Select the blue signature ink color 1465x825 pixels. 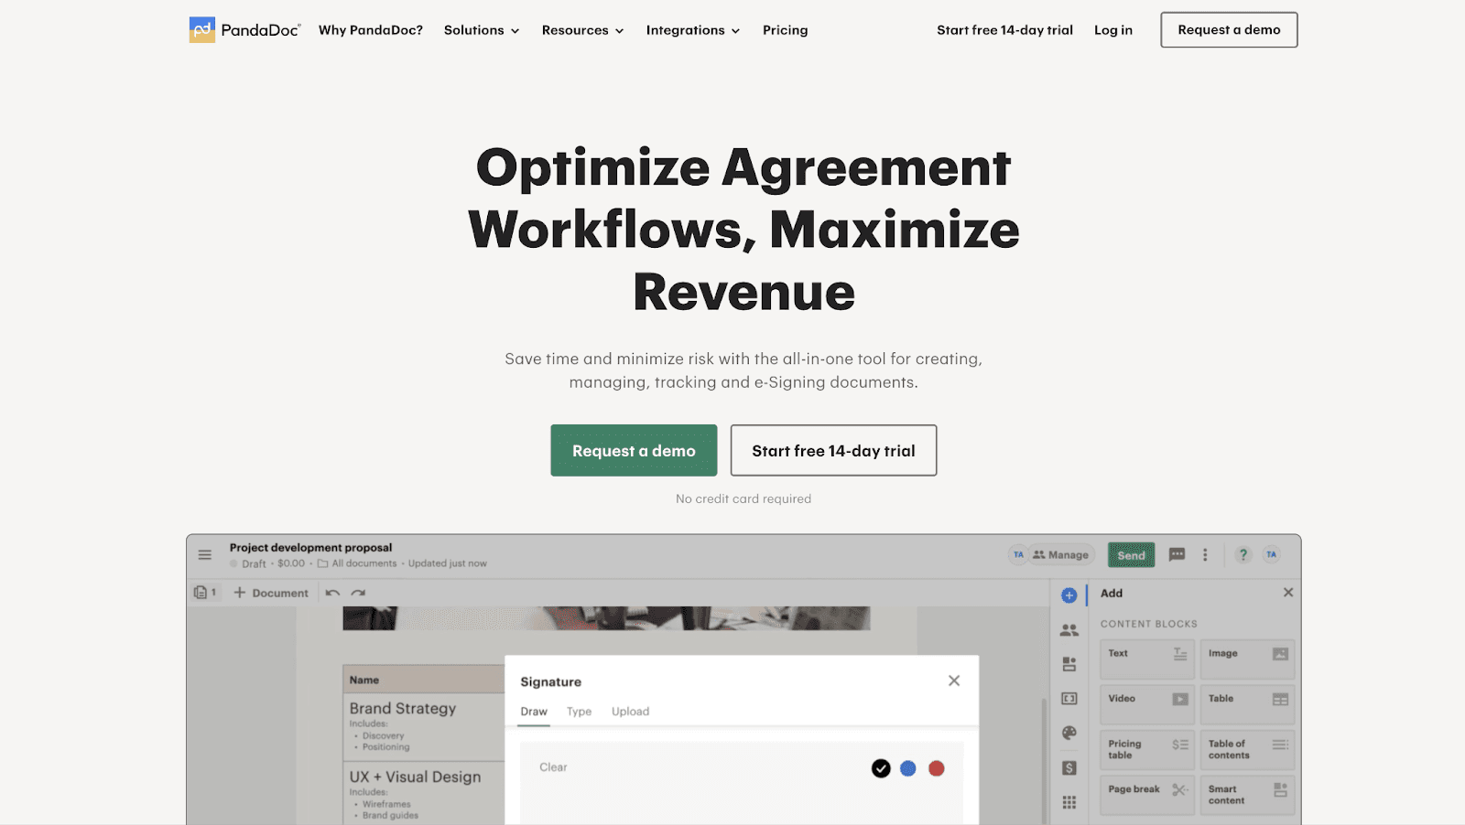coord(908,768)
